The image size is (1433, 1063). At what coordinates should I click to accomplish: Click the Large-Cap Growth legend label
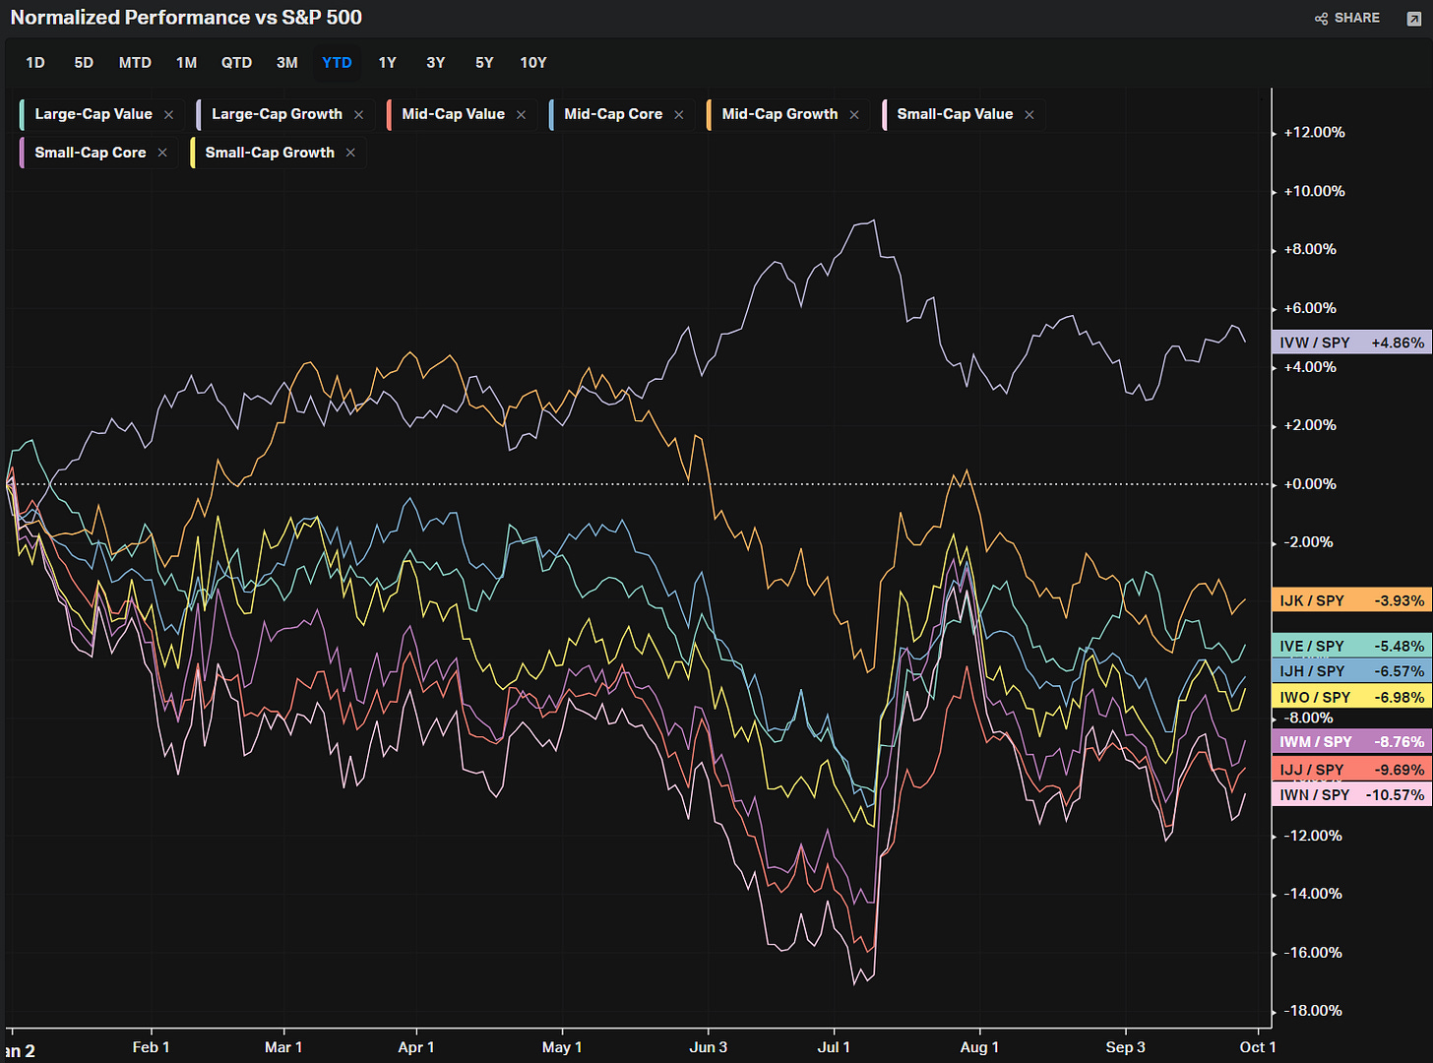(x=277, y=114)
